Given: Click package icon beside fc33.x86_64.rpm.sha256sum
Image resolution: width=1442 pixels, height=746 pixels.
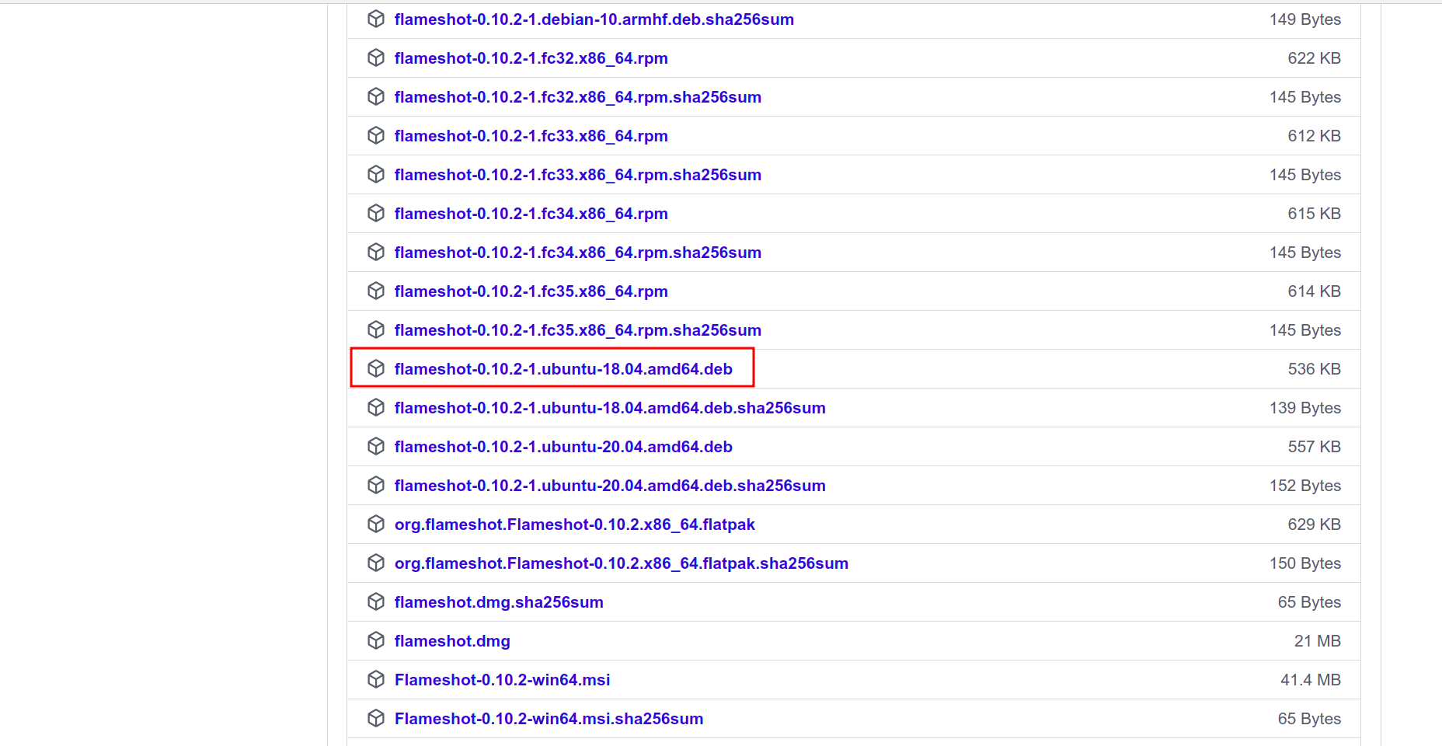Looking at the screenshot, I should click(x=376, y=174).
